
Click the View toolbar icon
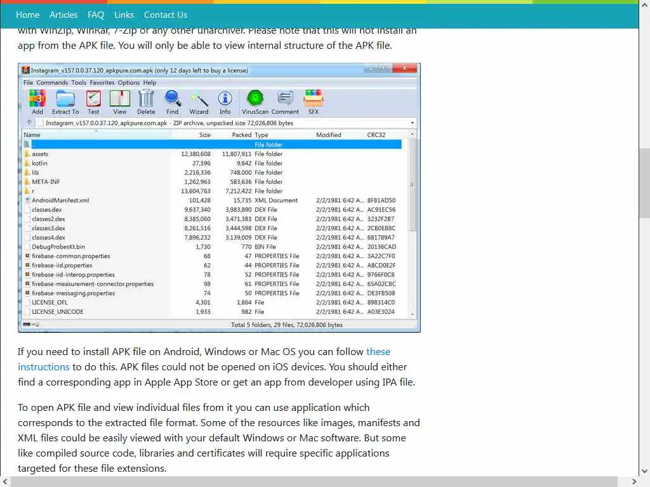pyautogui.click(x=120, y=102)
